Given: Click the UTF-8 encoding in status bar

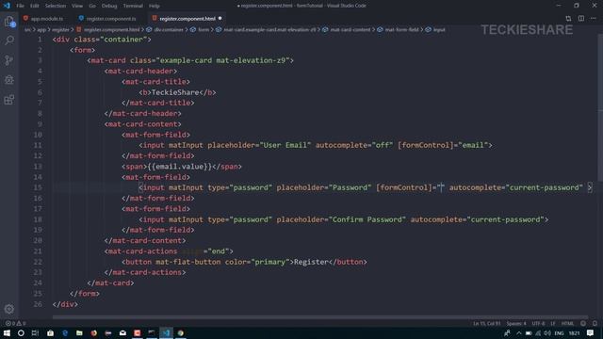Looking at the screenshot, I should (538, 324).
